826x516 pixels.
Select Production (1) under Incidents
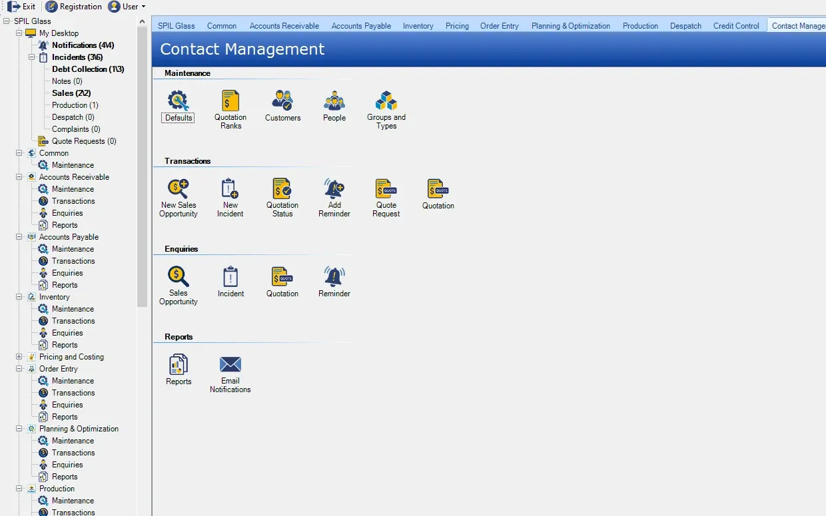tap(75, 105)
